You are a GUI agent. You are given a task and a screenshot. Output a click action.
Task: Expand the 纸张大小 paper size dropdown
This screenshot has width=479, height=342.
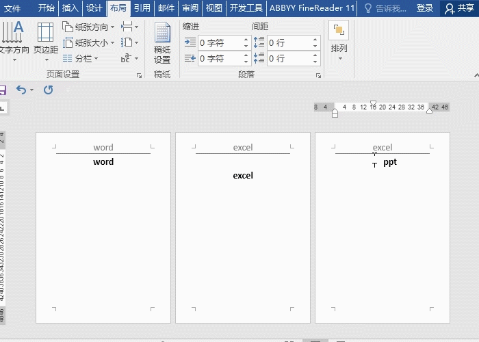(89, 43)
